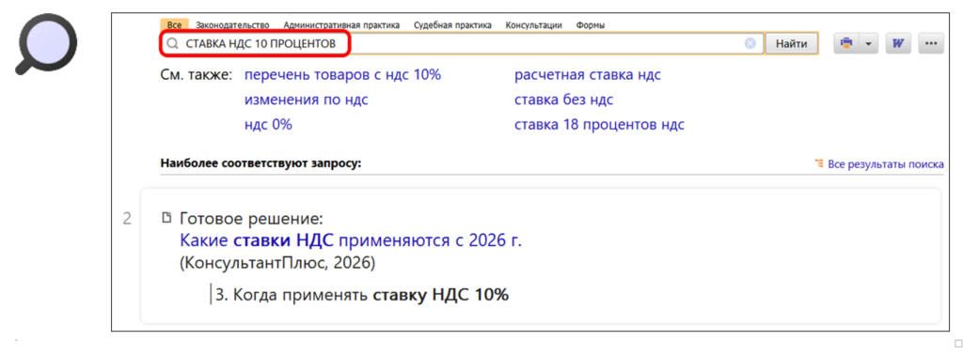
Task: Open the Административная практика tab
Action: pyautogui.click(x=341, y=25)
